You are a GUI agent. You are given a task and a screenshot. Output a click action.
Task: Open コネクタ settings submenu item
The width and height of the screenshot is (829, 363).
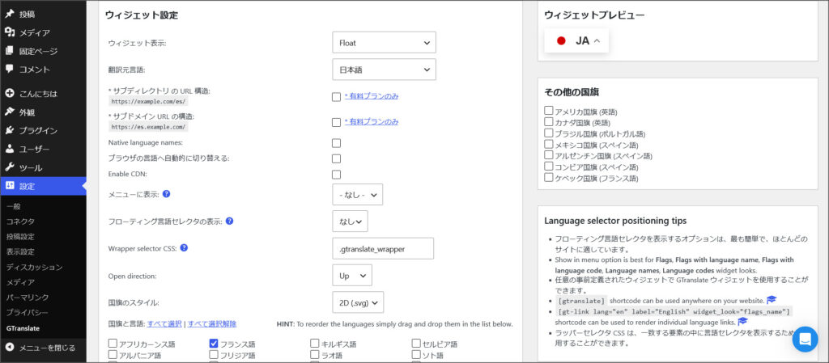click(20, 222)
